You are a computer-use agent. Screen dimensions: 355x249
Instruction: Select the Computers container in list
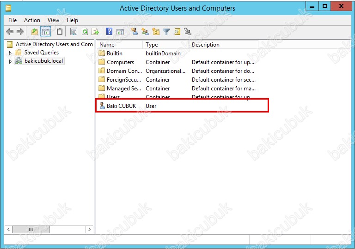[120, 62]
